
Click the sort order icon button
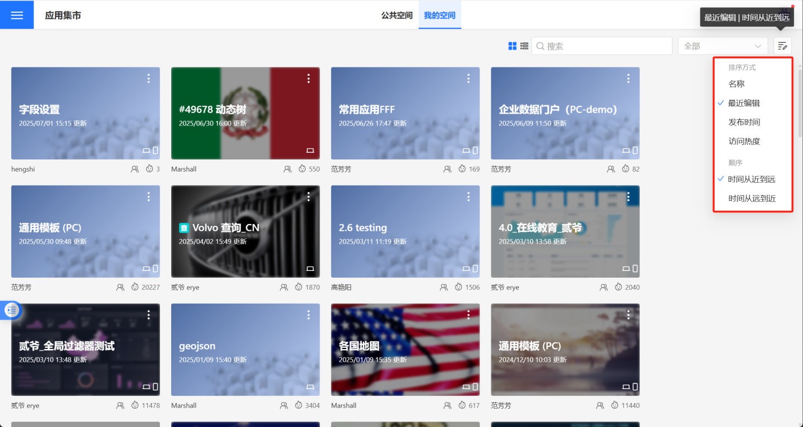pyautogui.click(x=782, y=46)
